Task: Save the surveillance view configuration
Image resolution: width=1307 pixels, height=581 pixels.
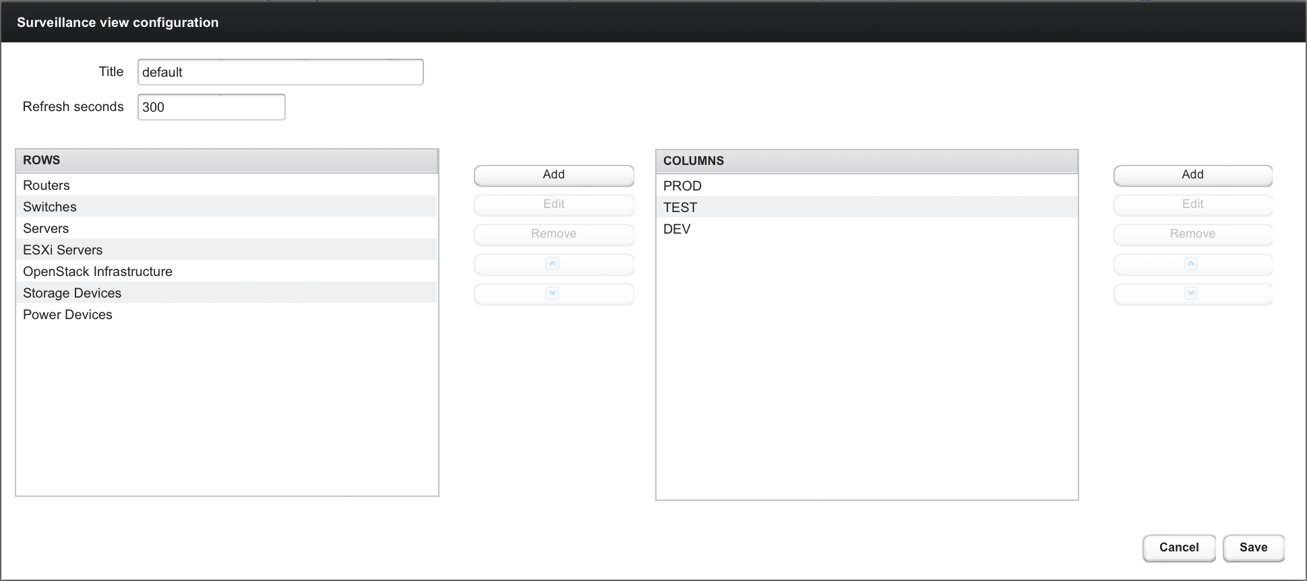Action: [x=1253, y=547]
